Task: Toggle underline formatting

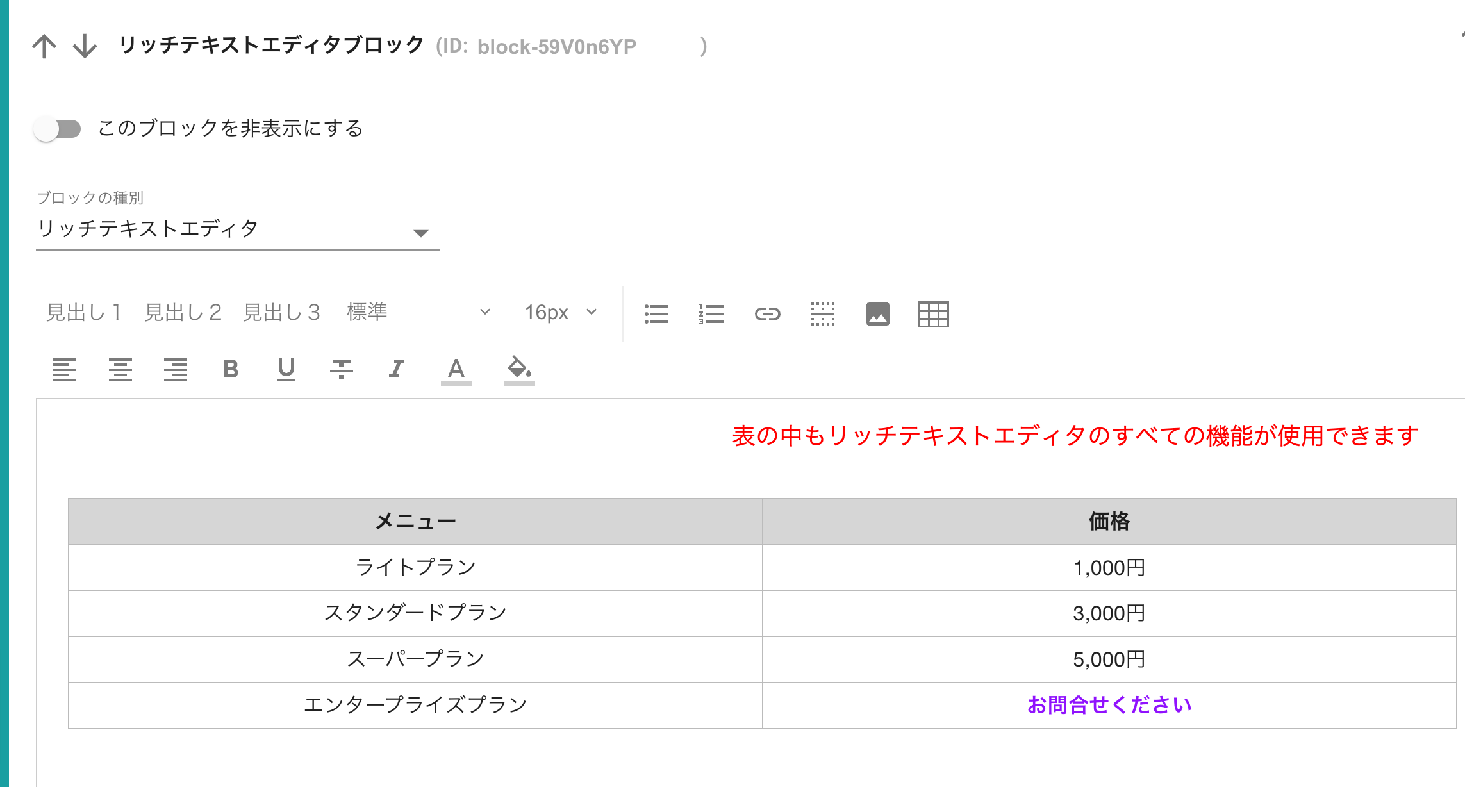Action: tap(286, 369)
